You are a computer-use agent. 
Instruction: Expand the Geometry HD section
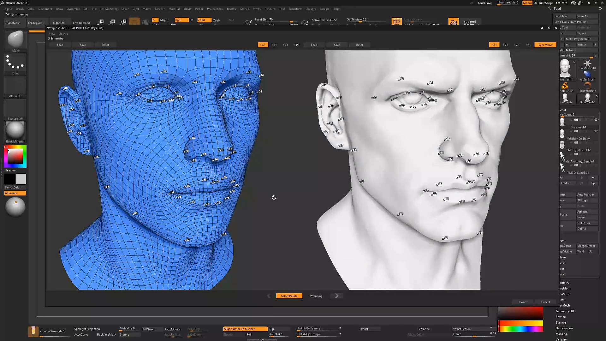(x=565, y=311)
